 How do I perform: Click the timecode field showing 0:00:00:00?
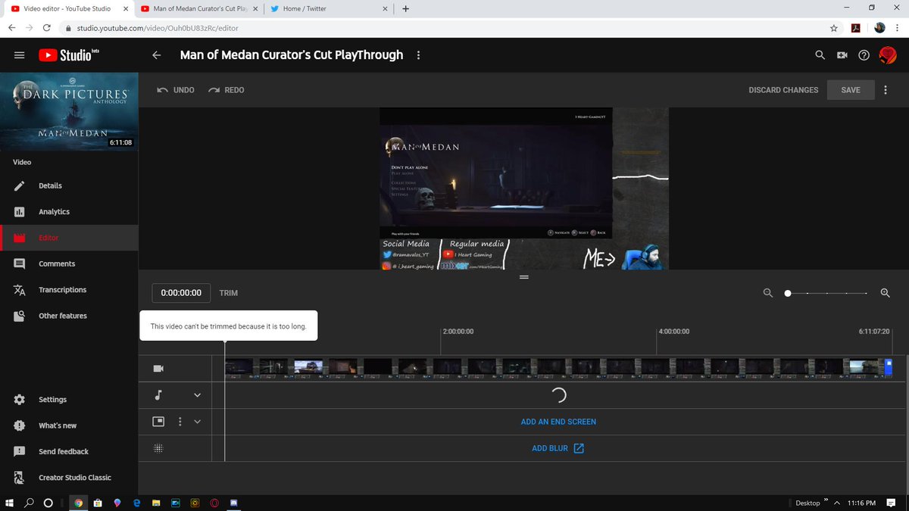pyautogui.click(x=181, y=293)
